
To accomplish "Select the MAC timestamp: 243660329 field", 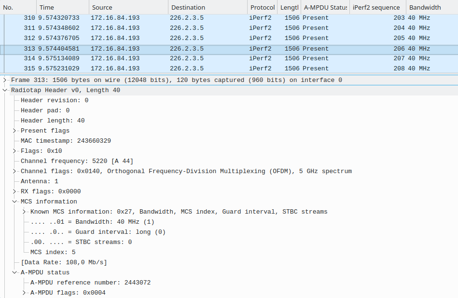I will point(66,141).
